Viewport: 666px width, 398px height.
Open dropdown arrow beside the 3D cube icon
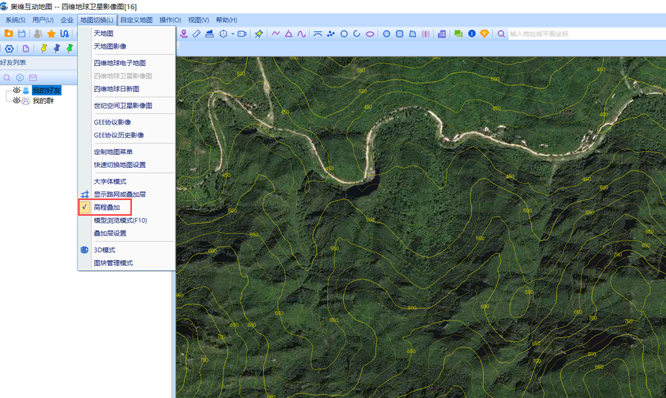(232, 34)
